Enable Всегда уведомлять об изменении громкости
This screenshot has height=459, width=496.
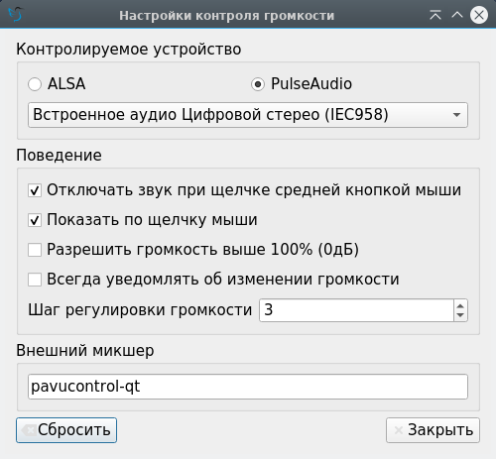point(35,280)
